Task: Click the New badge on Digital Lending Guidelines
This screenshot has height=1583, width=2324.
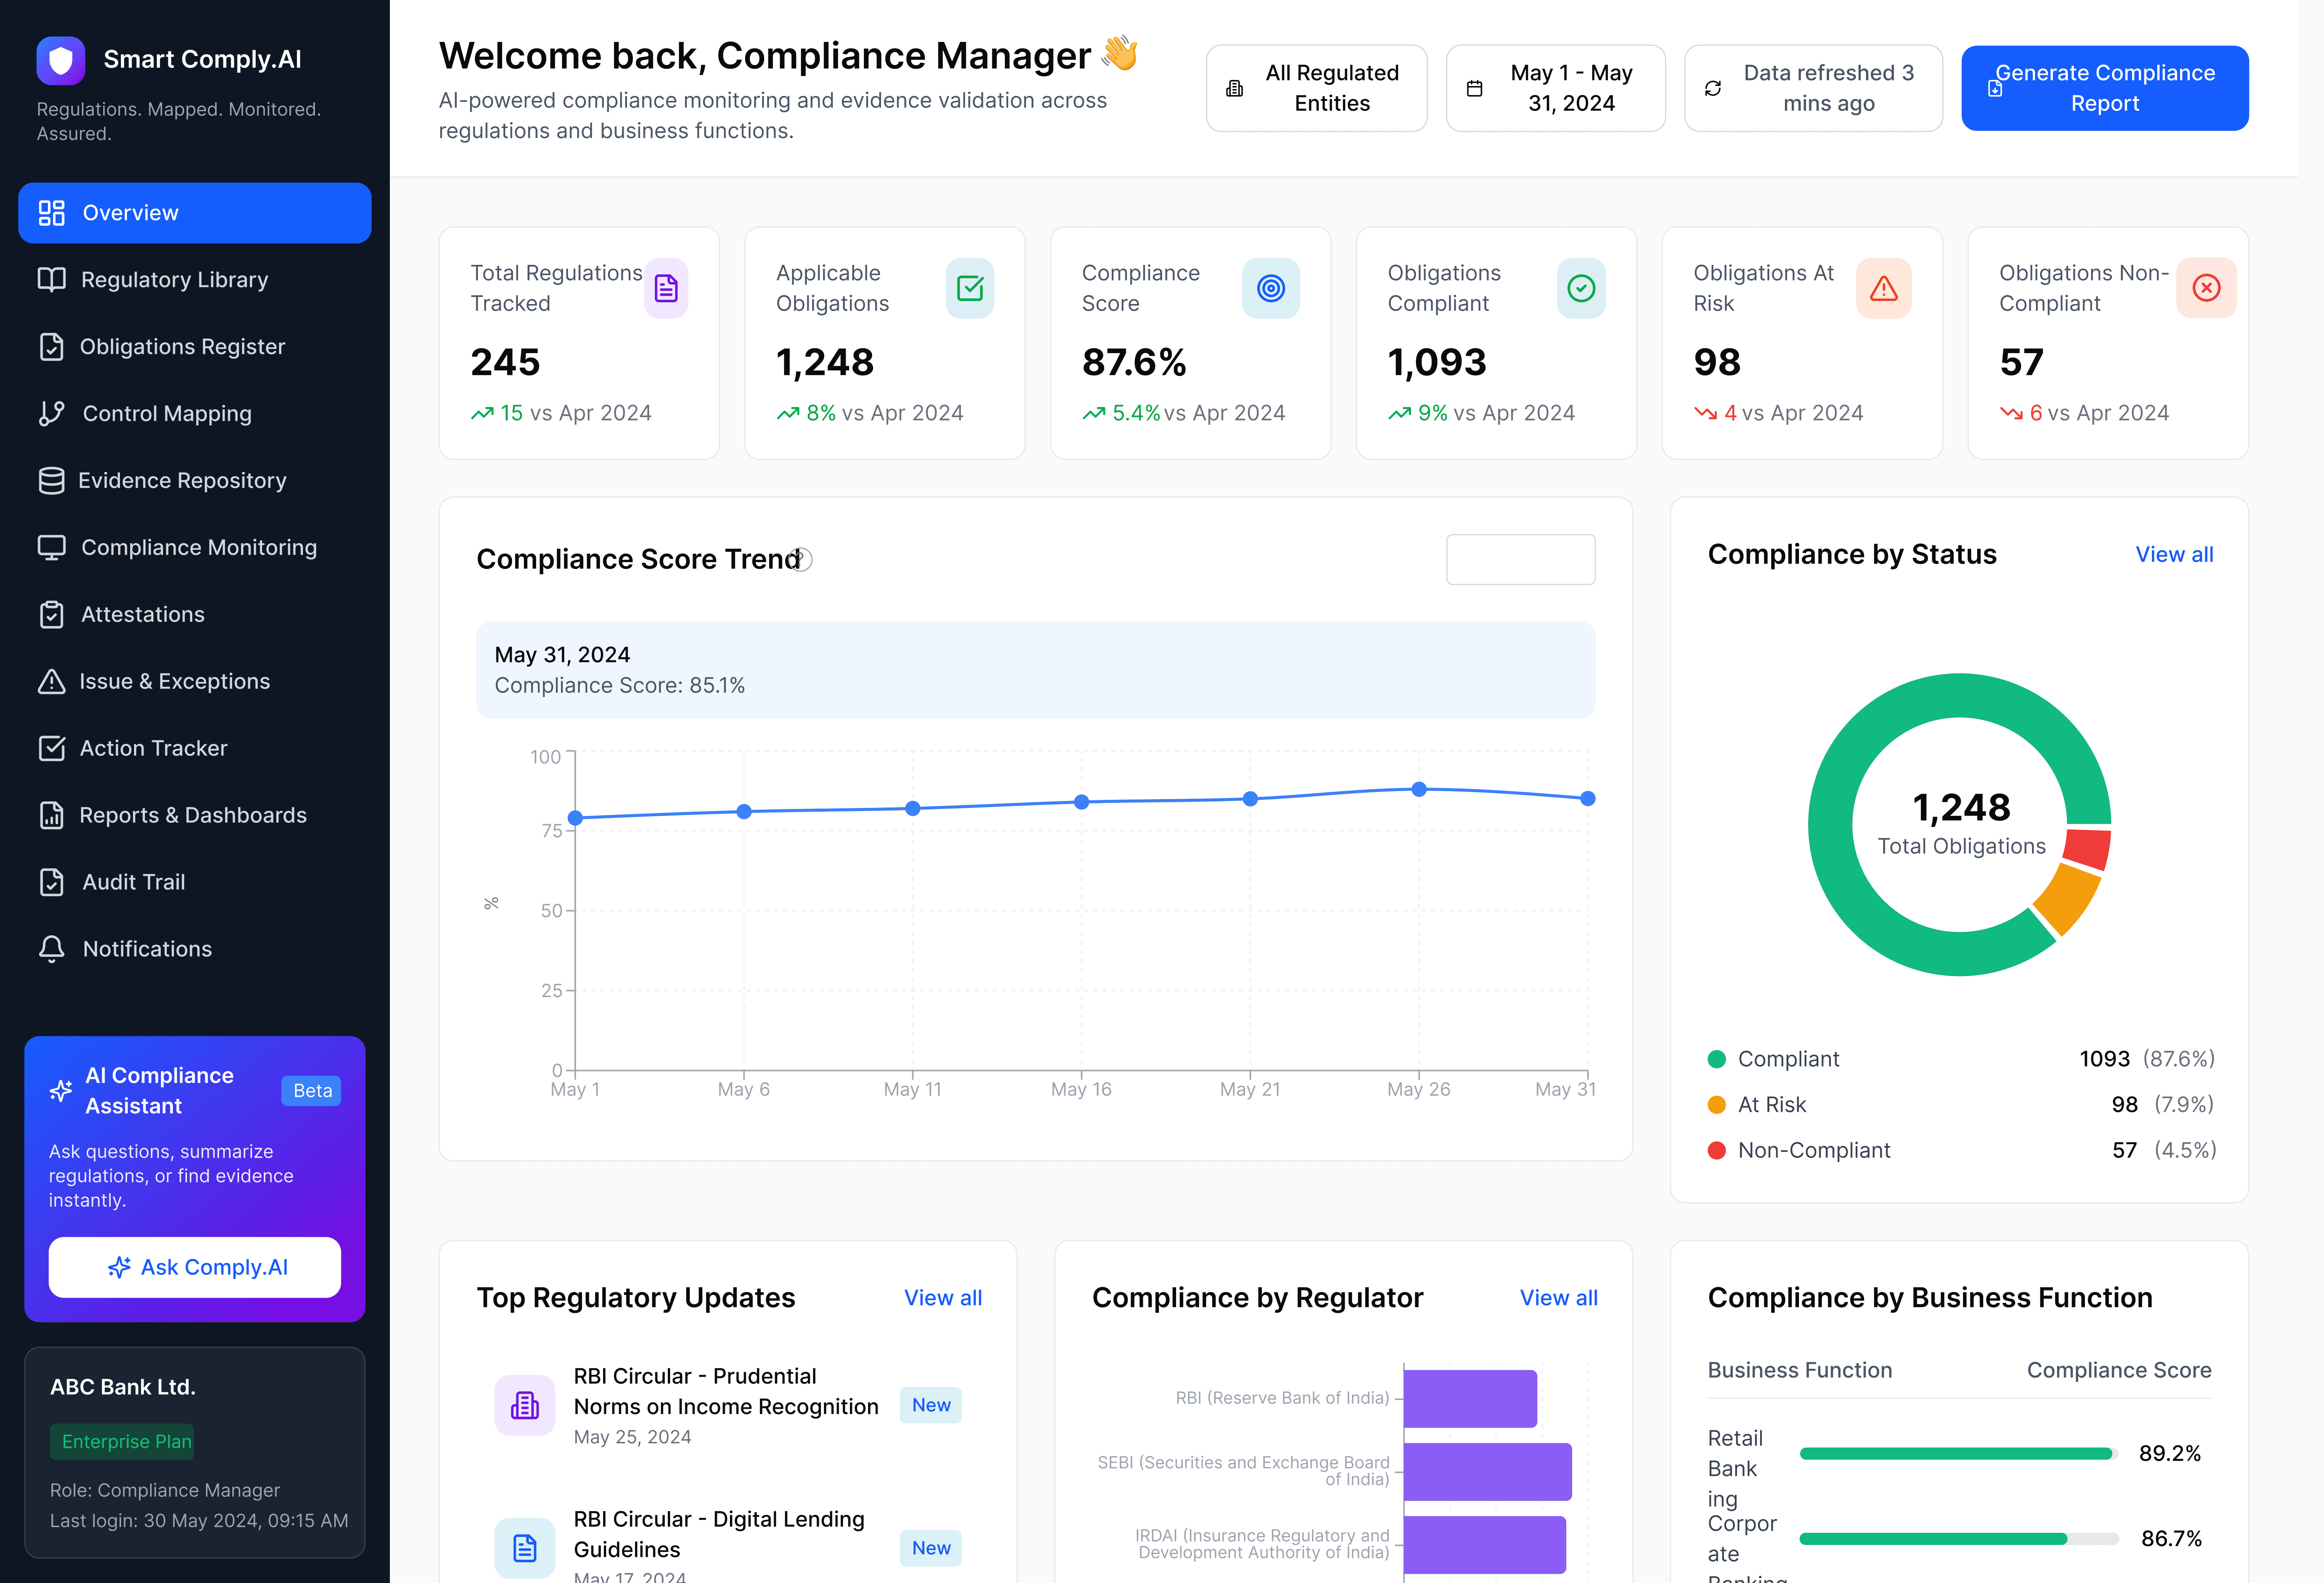Action: 931,1548
